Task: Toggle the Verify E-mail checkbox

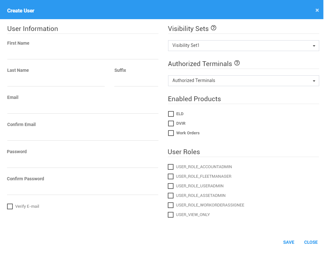Action: click(10, 206)
